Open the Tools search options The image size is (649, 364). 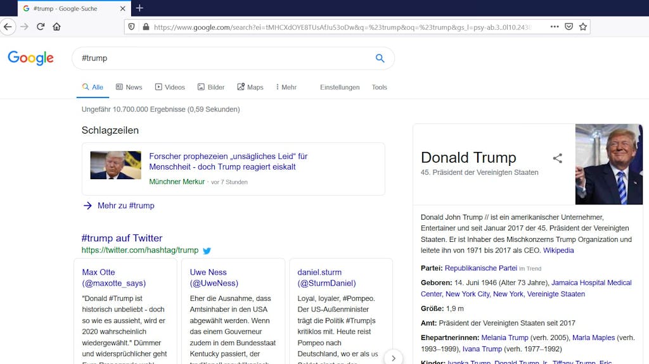[379, 87]
